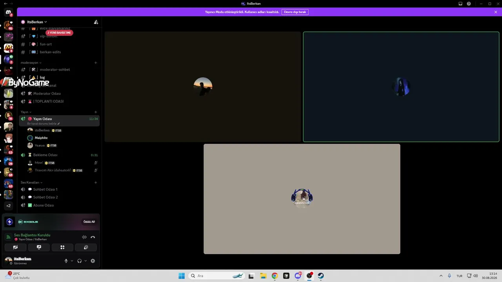Open headphone output options arrow
The height and width of the screenshot is (282, 502).
85,261
